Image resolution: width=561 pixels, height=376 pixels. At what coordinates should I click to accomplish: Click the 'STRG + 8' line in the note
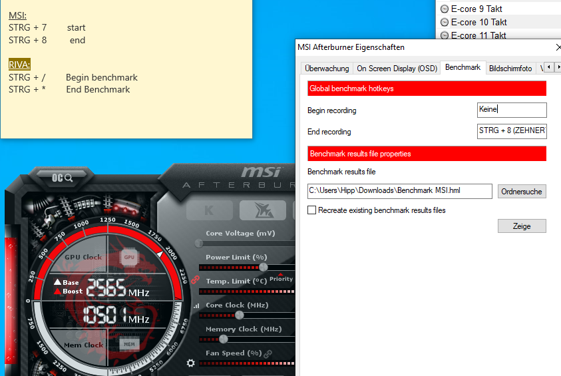(x=47, y=40)
